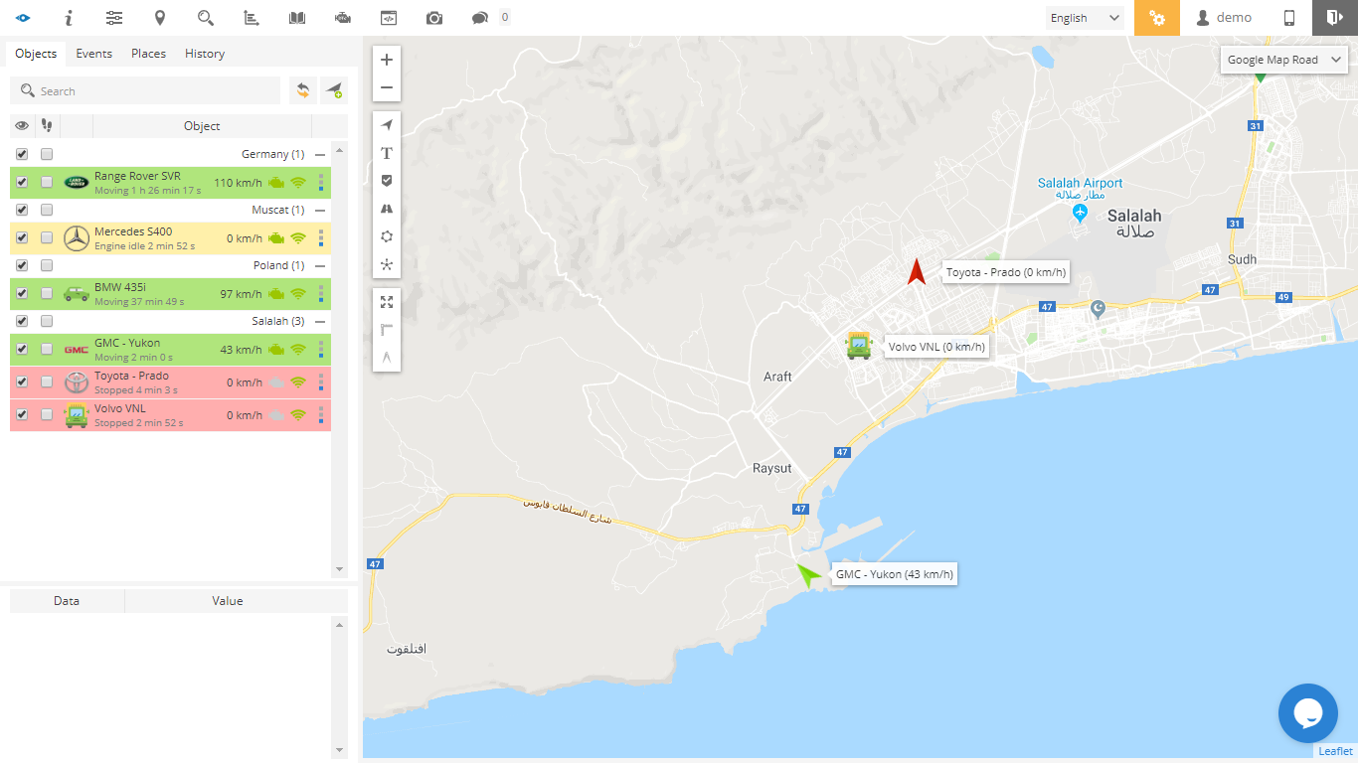Open the logbook book icon in top bar

coord(297,18)
